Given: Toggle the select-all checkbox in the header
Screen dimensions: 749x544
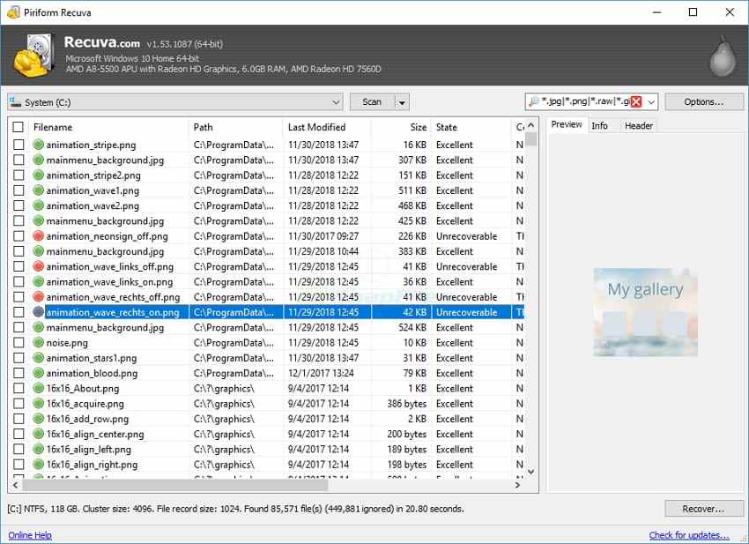Looking at the screenshot, I should (x=19, y=127).
